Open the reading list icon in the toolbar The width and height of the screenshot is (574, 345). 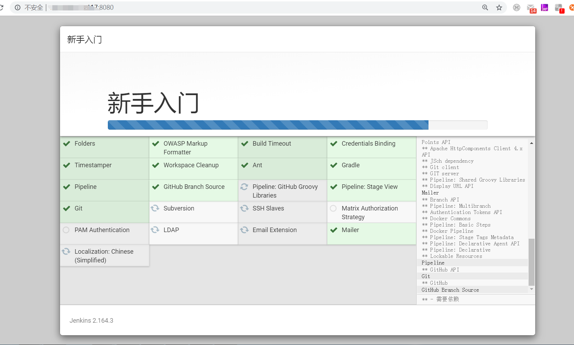click(516, 7)
